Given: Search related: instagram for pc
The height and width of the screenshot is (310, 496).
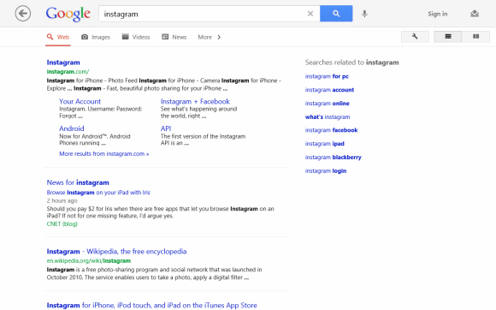Looking at the screenshot, I should click(327, 76).
